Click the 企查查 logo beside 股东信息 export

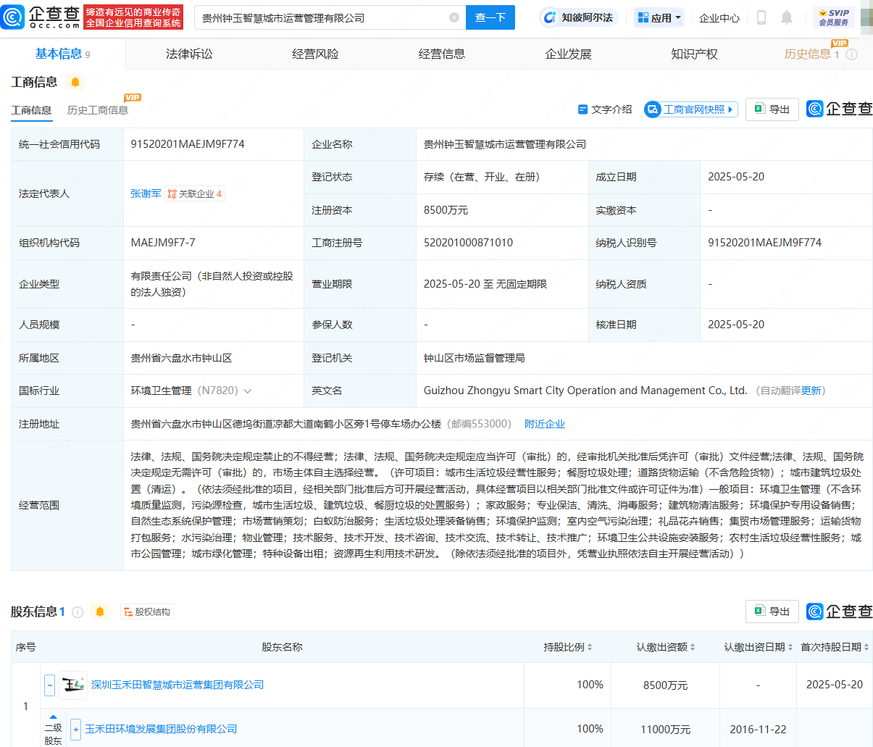coord(839,612)
